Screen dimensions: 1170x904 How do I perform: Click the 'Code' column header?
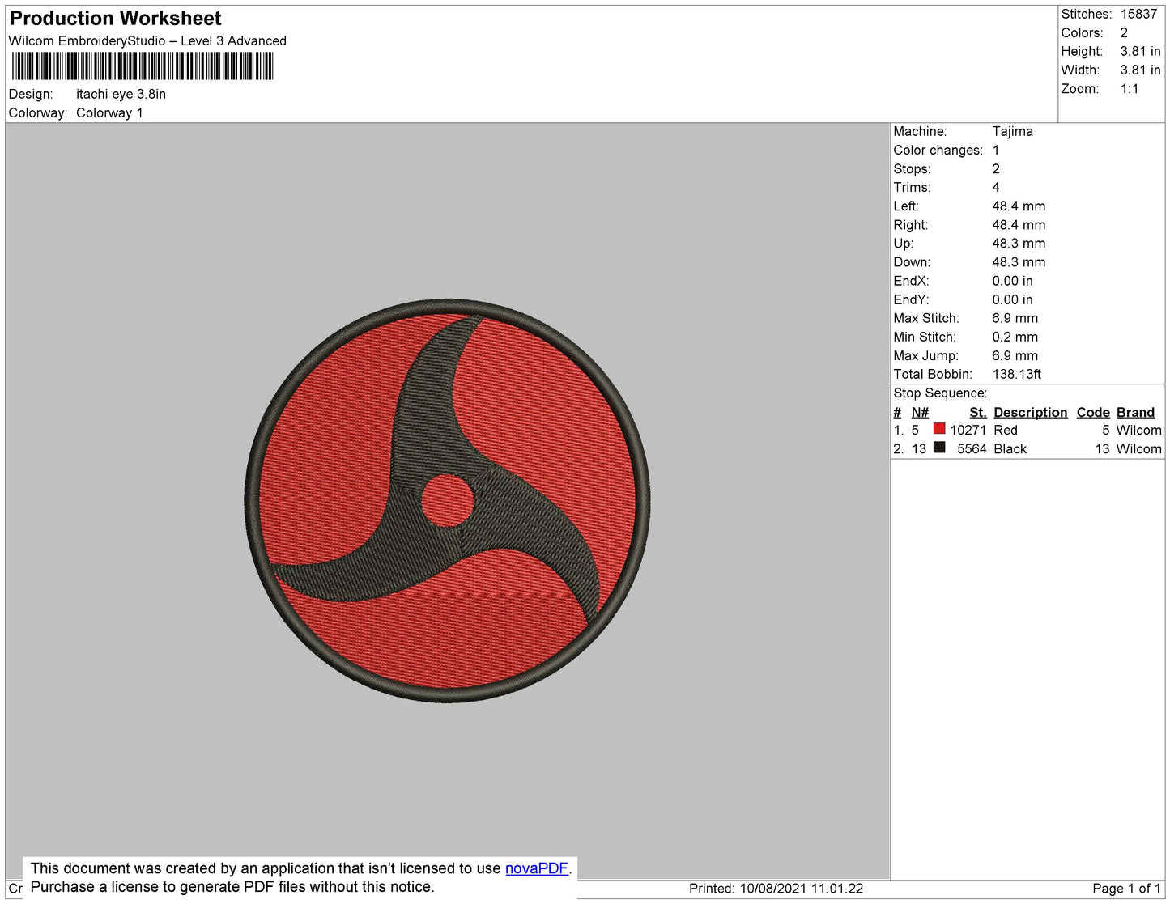click(1093, 413)
